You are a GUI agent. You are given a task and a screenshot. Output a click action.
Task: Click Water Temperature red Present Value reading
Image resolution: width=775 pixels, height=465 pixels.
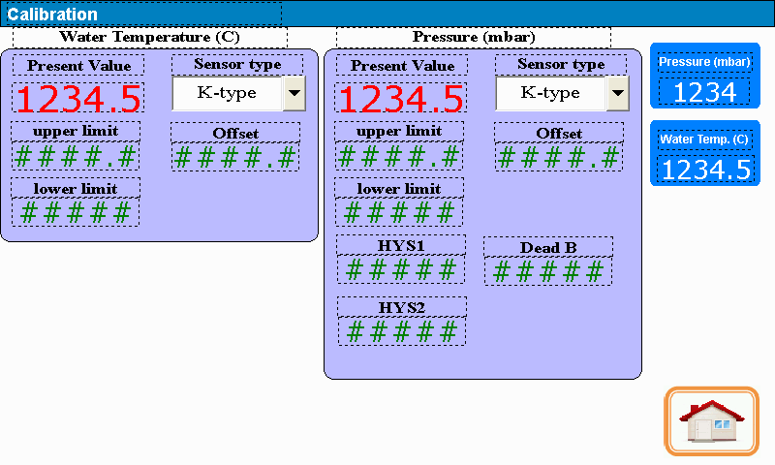point(78,99)
